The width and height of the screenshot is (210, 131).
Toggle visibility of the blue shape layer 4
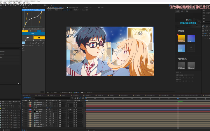pyautogui.click(x=23, y=110)
